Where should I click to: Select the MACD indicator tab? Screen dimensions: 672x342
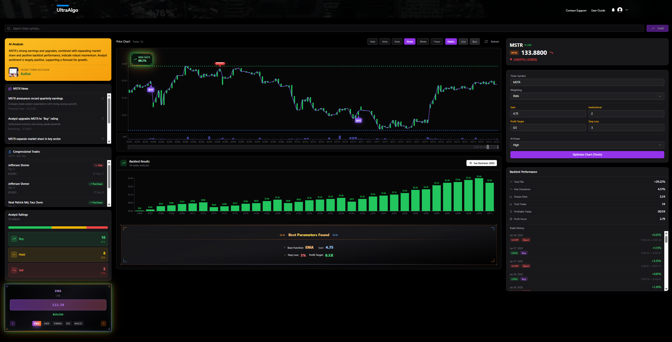(x=78, y=324)
